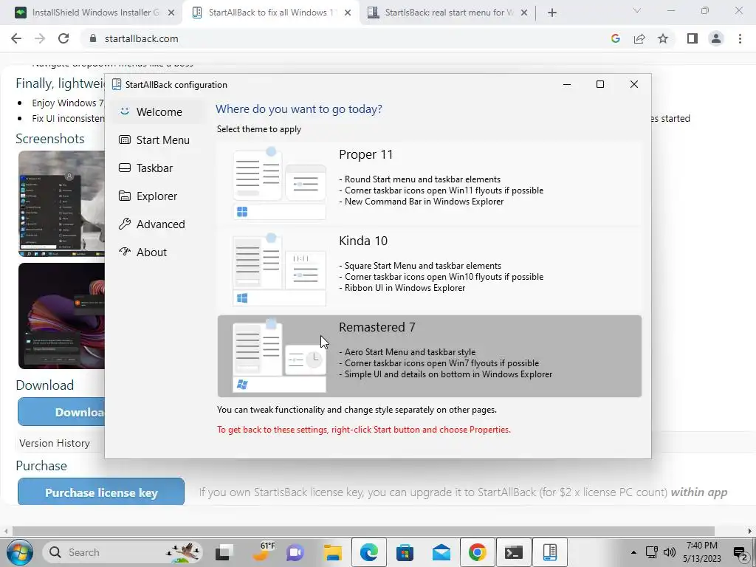Viewport: 756px width, 567px height.
Task: Open the notification center icon
Action: pos(740,552)
